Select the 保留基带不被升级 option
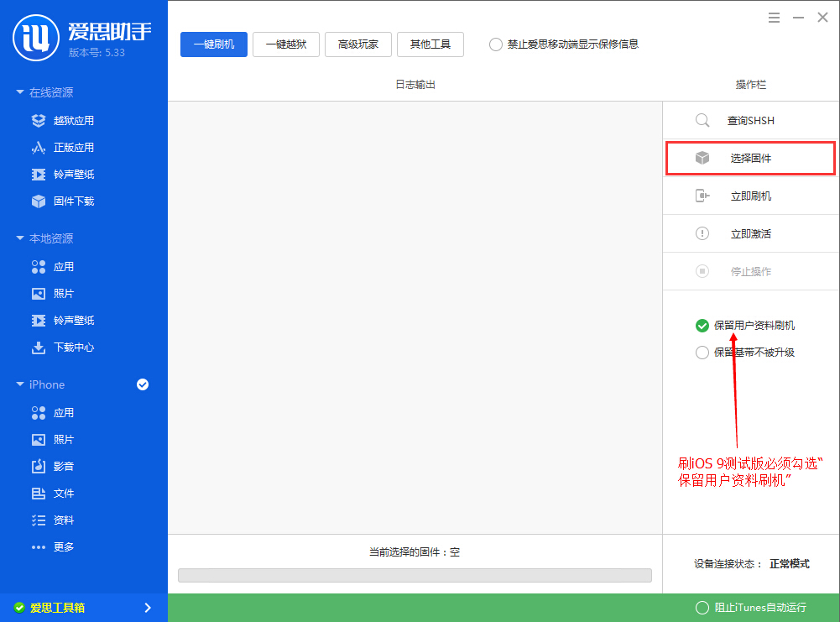 click(x=702, y=353)
